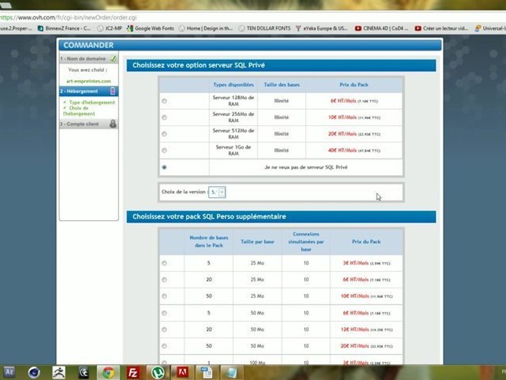The height and width of the screenshot is (380, 506).
Task: Open step 3 Compte client
Action: [x=89, y=123]
